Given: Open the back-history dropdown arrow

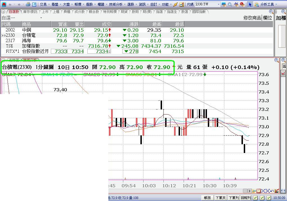Looking at the screenshot, I should coord(14,4).
